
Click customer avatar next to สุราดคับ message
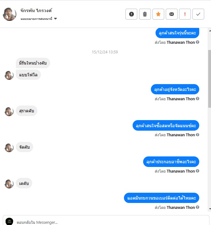pos(9,111)
